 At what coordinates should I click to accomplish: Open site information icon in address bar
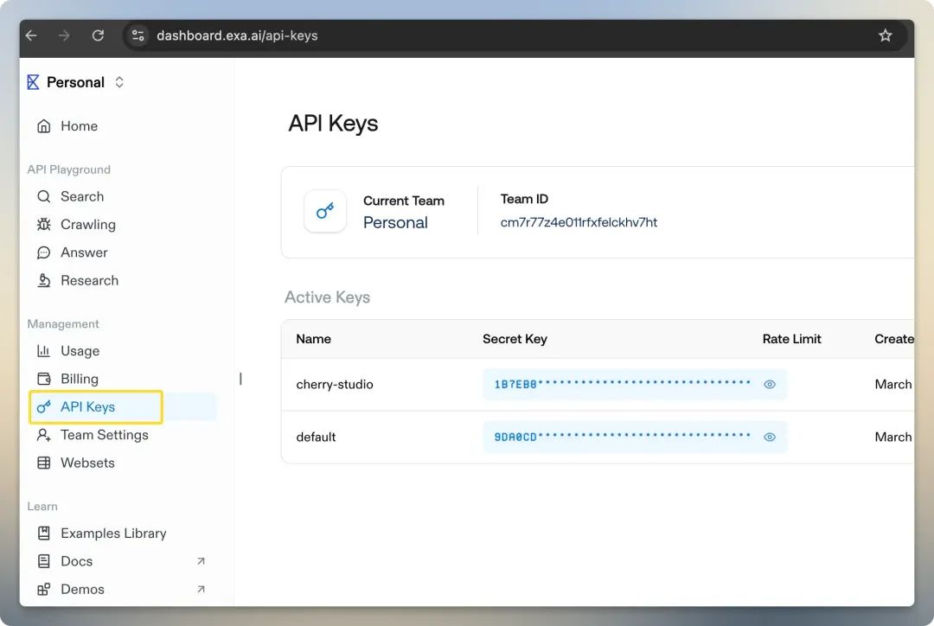pos(138,35)
